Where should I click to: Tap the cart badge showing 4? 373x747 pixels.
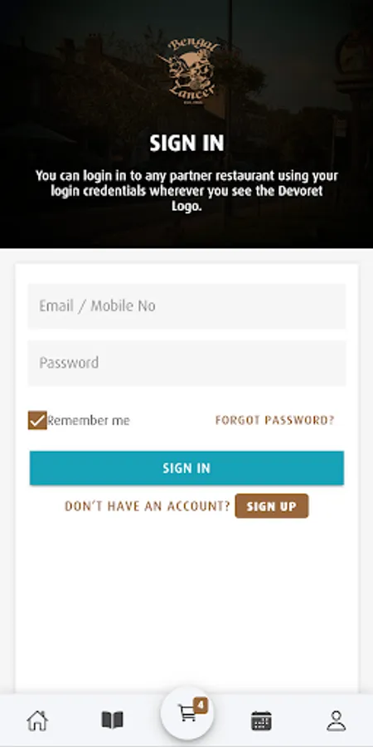pos(201,705)
